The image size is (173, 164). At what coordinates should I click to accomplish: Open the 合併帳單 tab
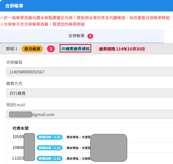76,36
